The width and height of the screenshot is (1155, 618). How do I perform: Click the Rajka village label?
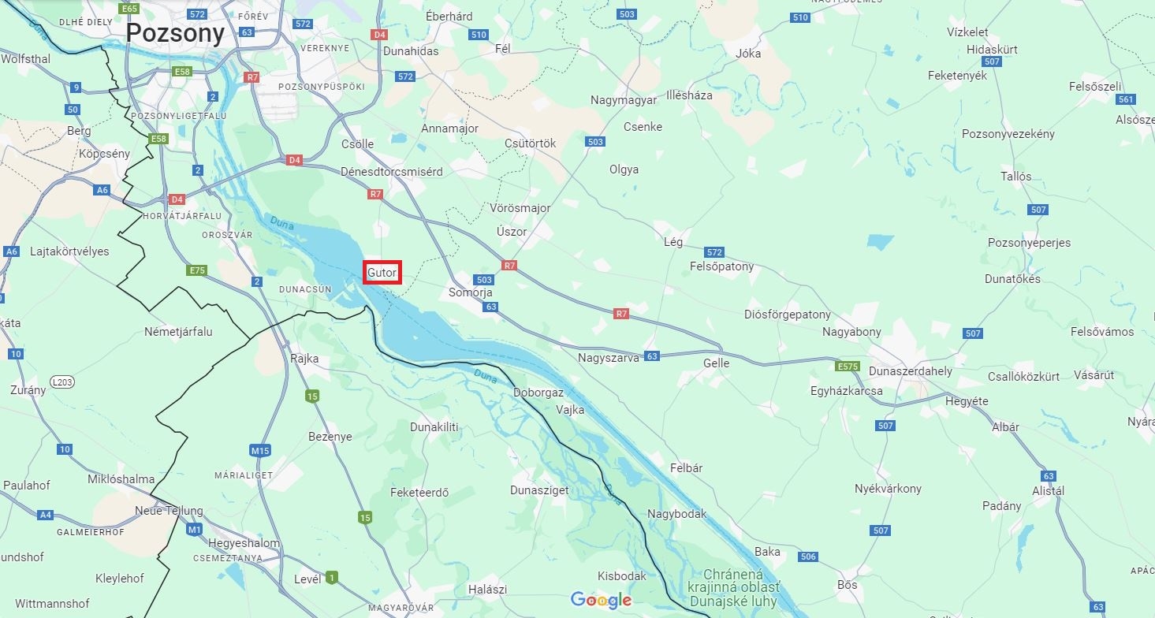pyautogui.click(x=305, y=359)
